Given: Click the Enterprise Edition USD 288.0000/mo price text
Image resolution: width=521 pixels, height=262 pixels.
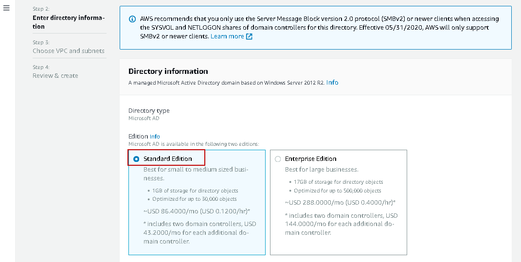Looking at the screenshot, I should pyautogui.click(x=340, y=202).
